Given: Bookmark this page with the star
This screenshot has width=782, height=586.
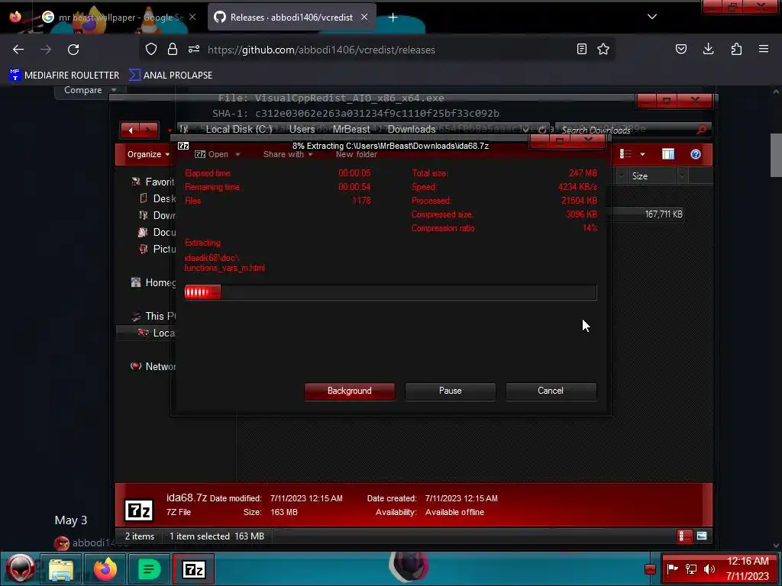Looking at the screenshot, I should coord(603,49).
